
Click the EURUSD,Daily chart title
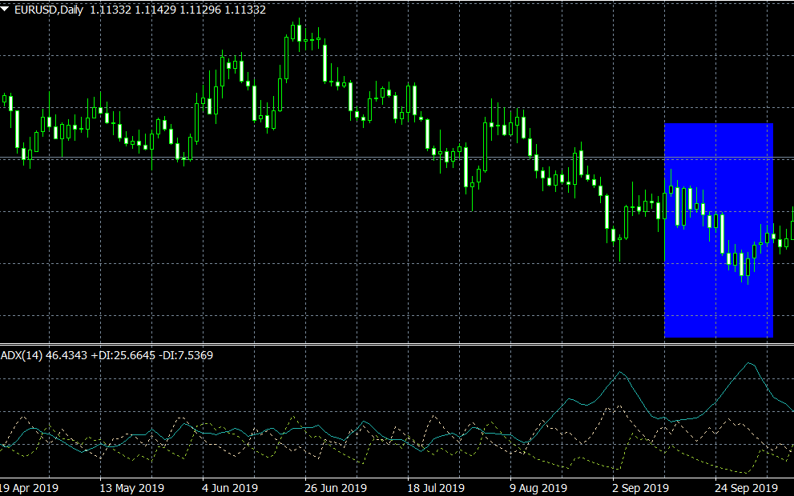click(49, 10)
